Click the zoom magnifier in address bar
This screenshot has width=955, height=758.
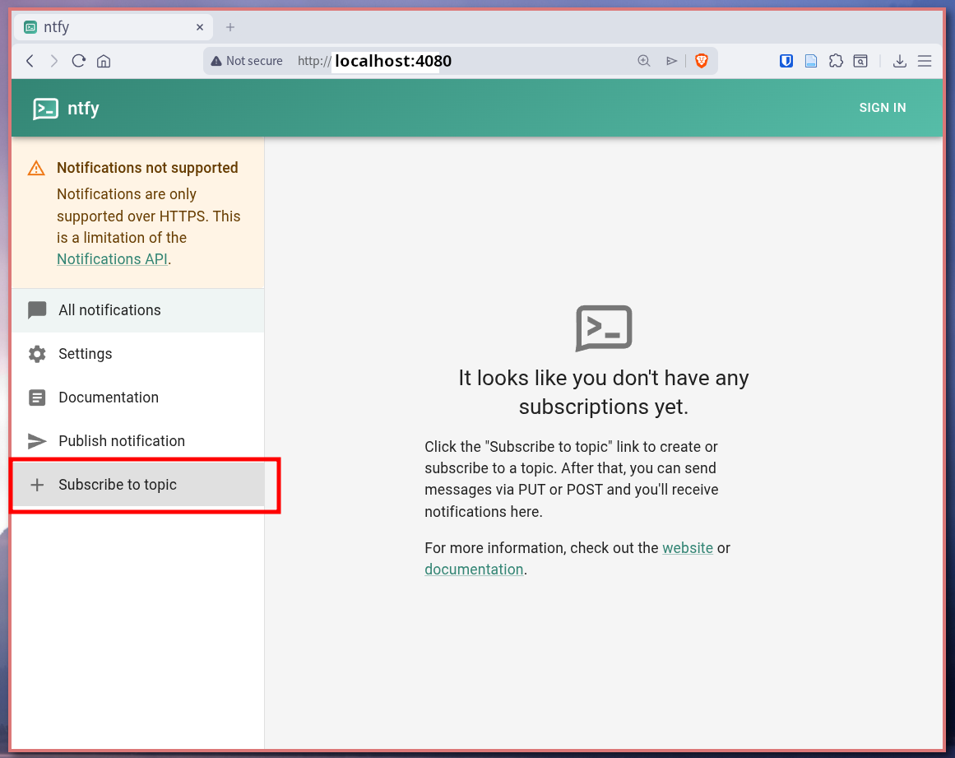click(644, 61)
